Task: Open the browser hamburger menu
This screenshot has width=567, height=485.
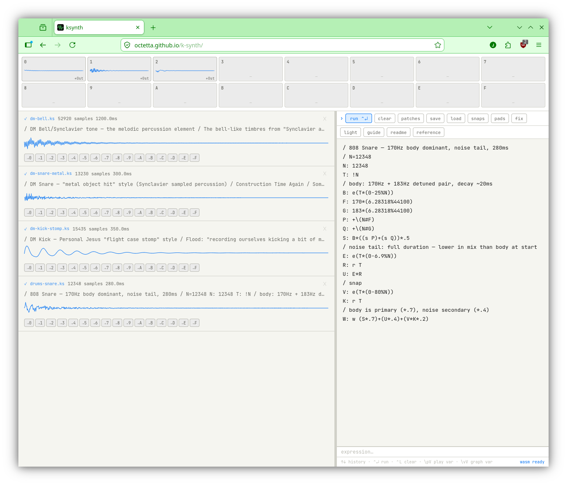Action: 539,45
